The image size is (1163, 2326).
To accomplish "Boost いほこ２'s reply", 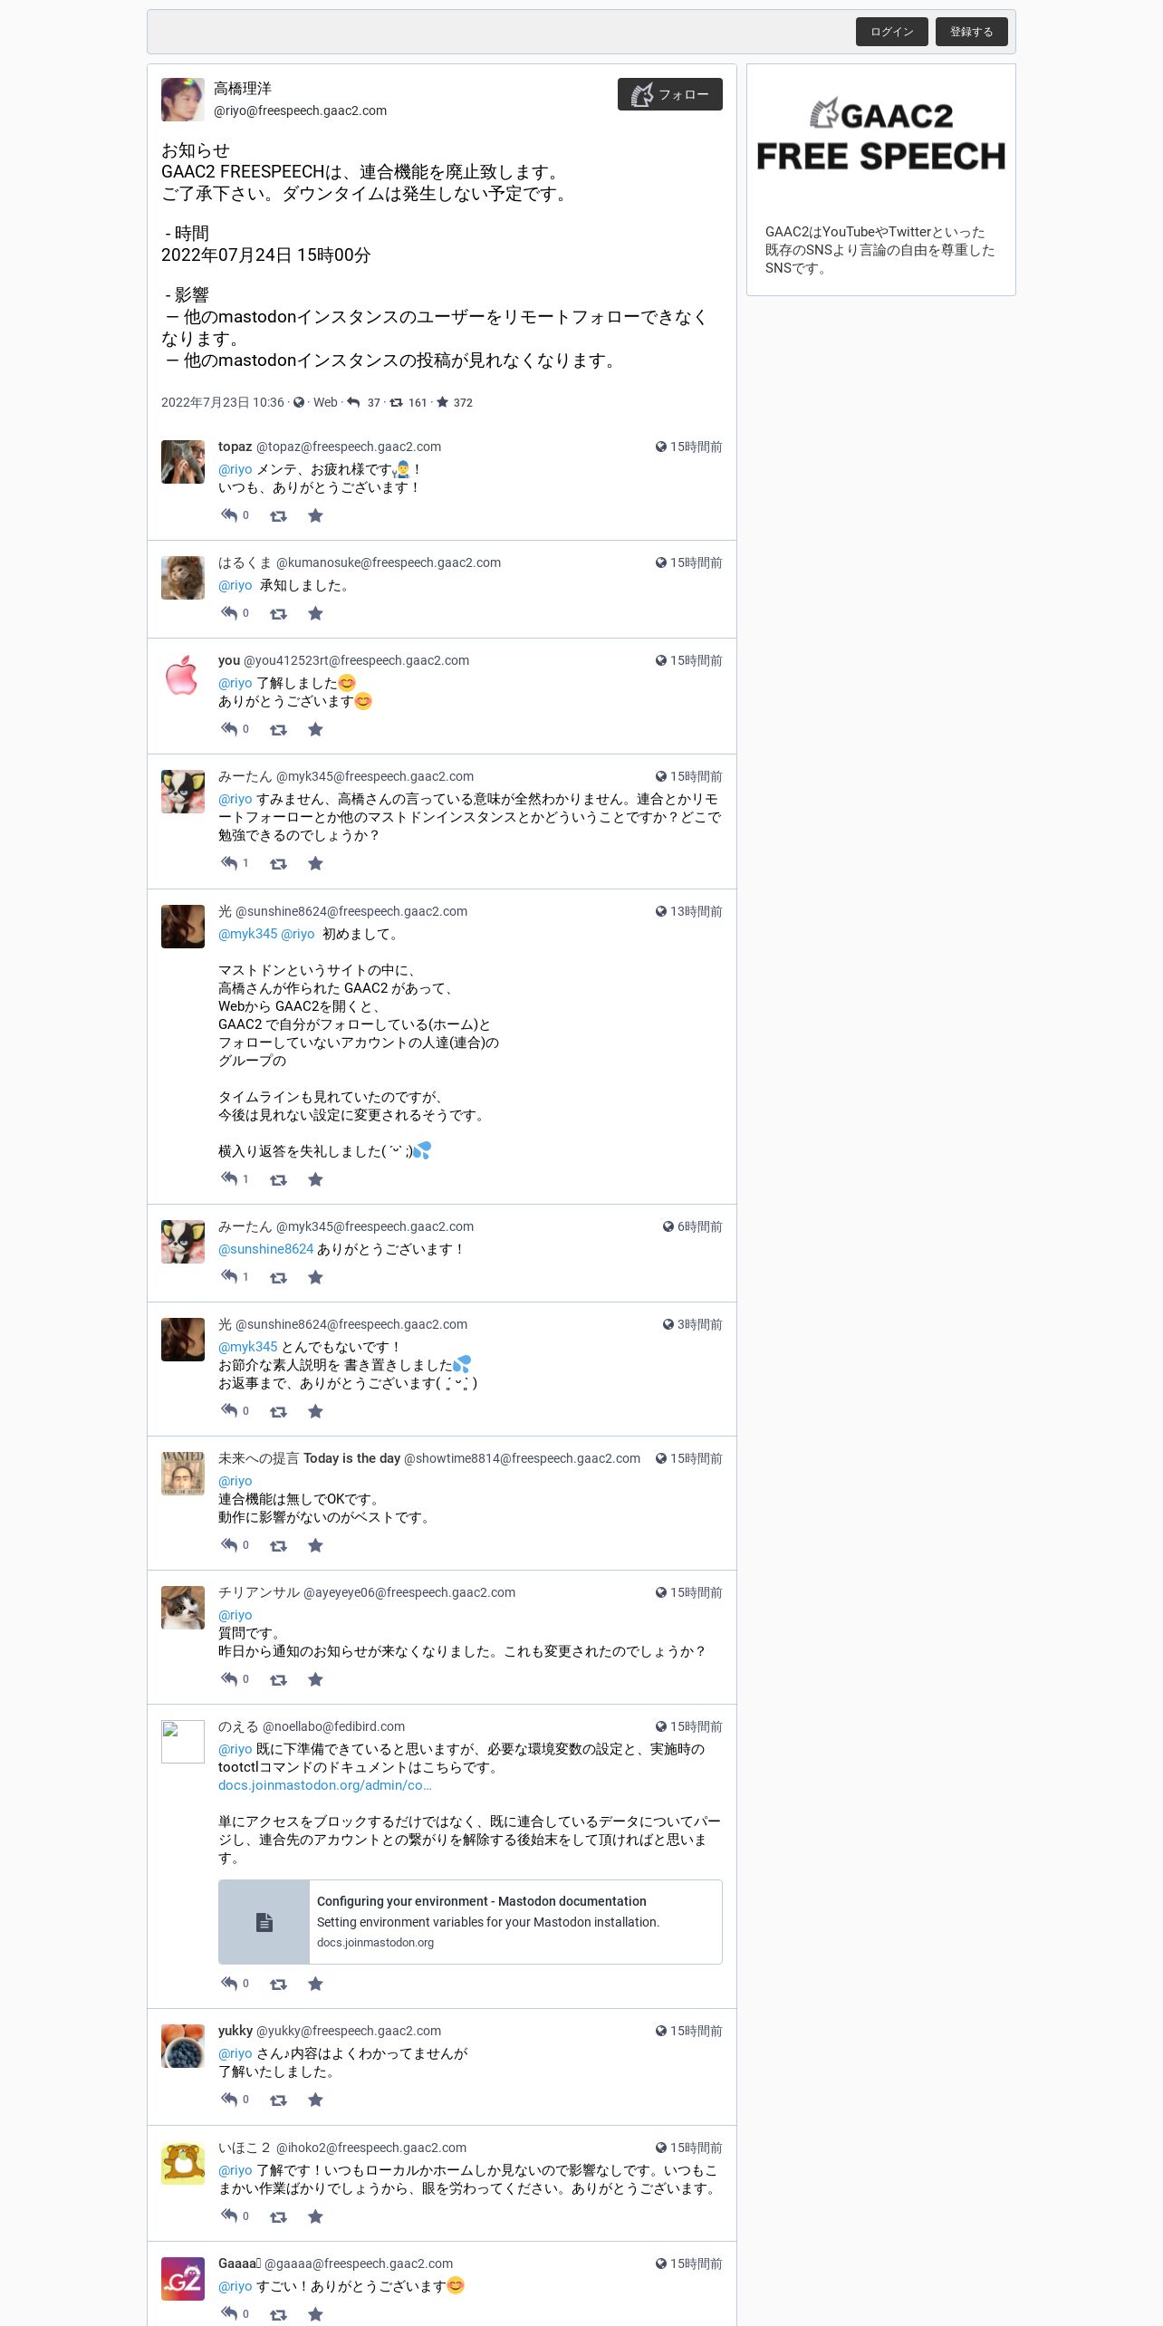I will point(278,2216).
